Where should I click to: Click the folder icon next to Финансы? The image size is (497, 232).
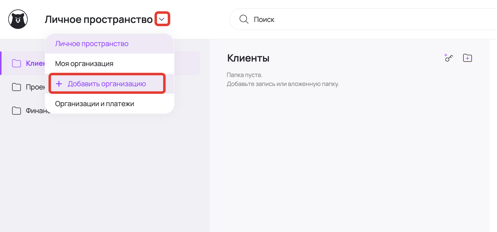[x=16, y=111]
